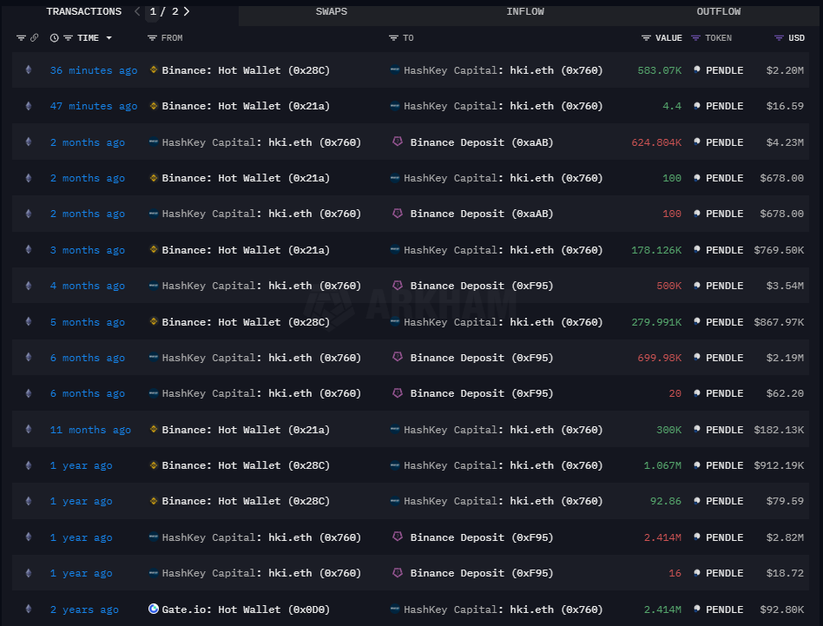This screenshot has width=823, height=626.
Task: Click Ethereum chain icon in 11 months row
Action: [29, 429]
